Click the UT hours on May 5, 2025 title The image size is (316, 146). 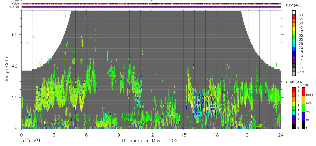[151, 141]
